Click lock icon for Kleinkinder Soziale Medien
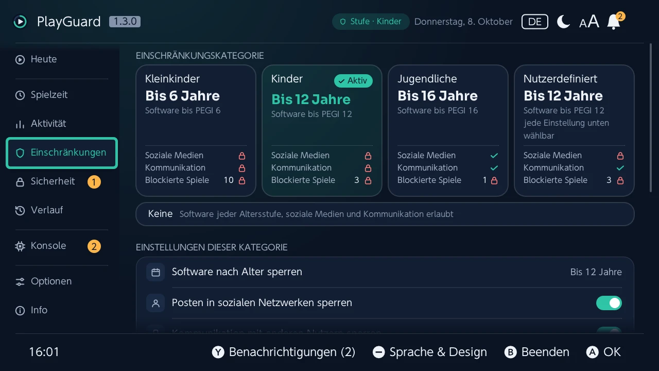This screenshot has width=659, height=371. click(242, 156)
